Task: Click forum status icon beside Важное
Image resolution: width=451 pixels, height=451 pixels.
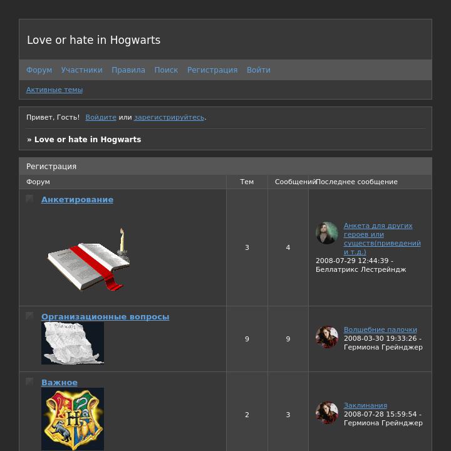Action: [x=29, y=381]
